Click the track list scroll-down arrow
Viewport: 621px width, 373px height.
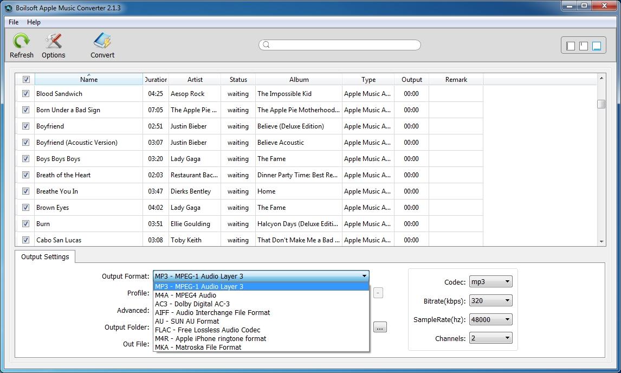click(601, 241)
